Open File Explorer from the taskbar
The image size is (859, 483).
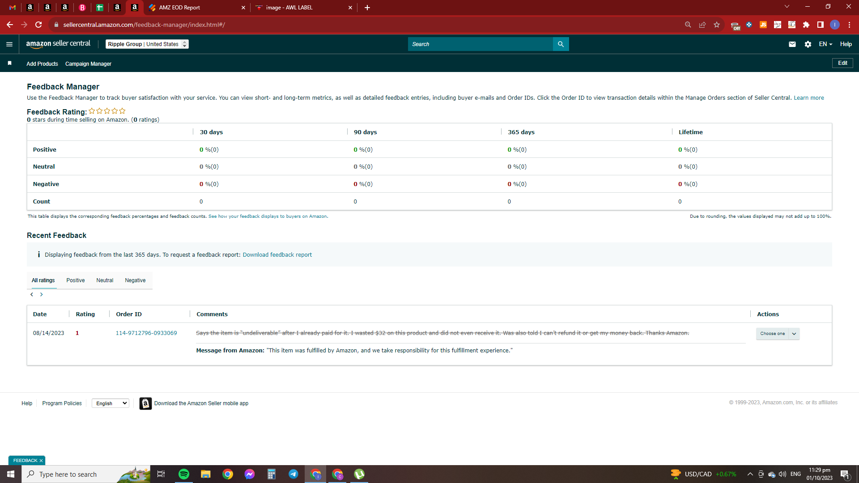point(206,474)
